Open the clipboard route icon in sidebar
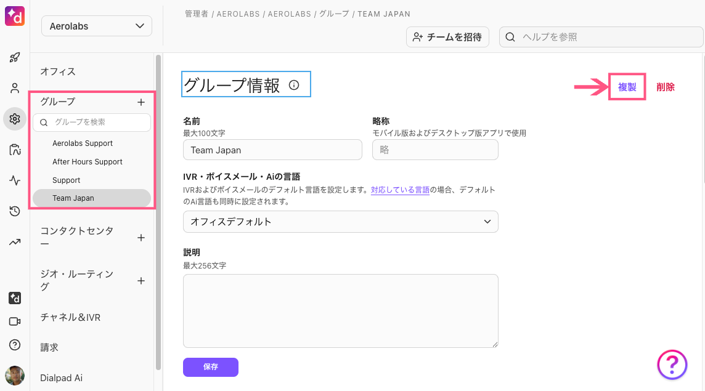The image size is (705, 391). pyautogui.click(x=15, y=150)
